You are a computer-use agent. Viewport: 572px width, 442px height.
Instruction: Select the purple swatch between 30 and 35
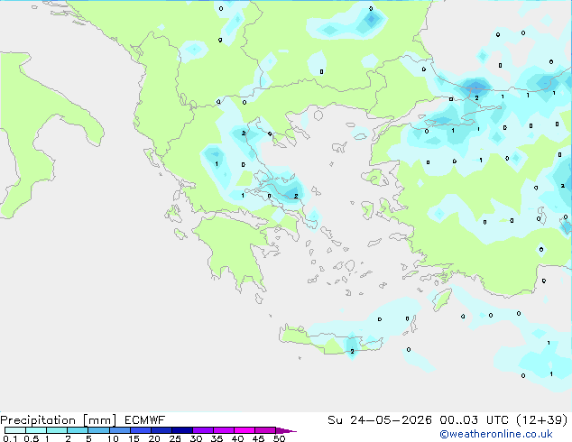(x=203, y=430)
